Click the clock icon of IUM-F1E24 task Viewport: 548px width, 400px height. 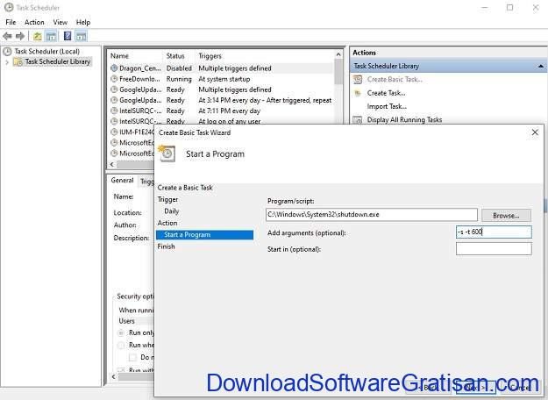(114, 132)
